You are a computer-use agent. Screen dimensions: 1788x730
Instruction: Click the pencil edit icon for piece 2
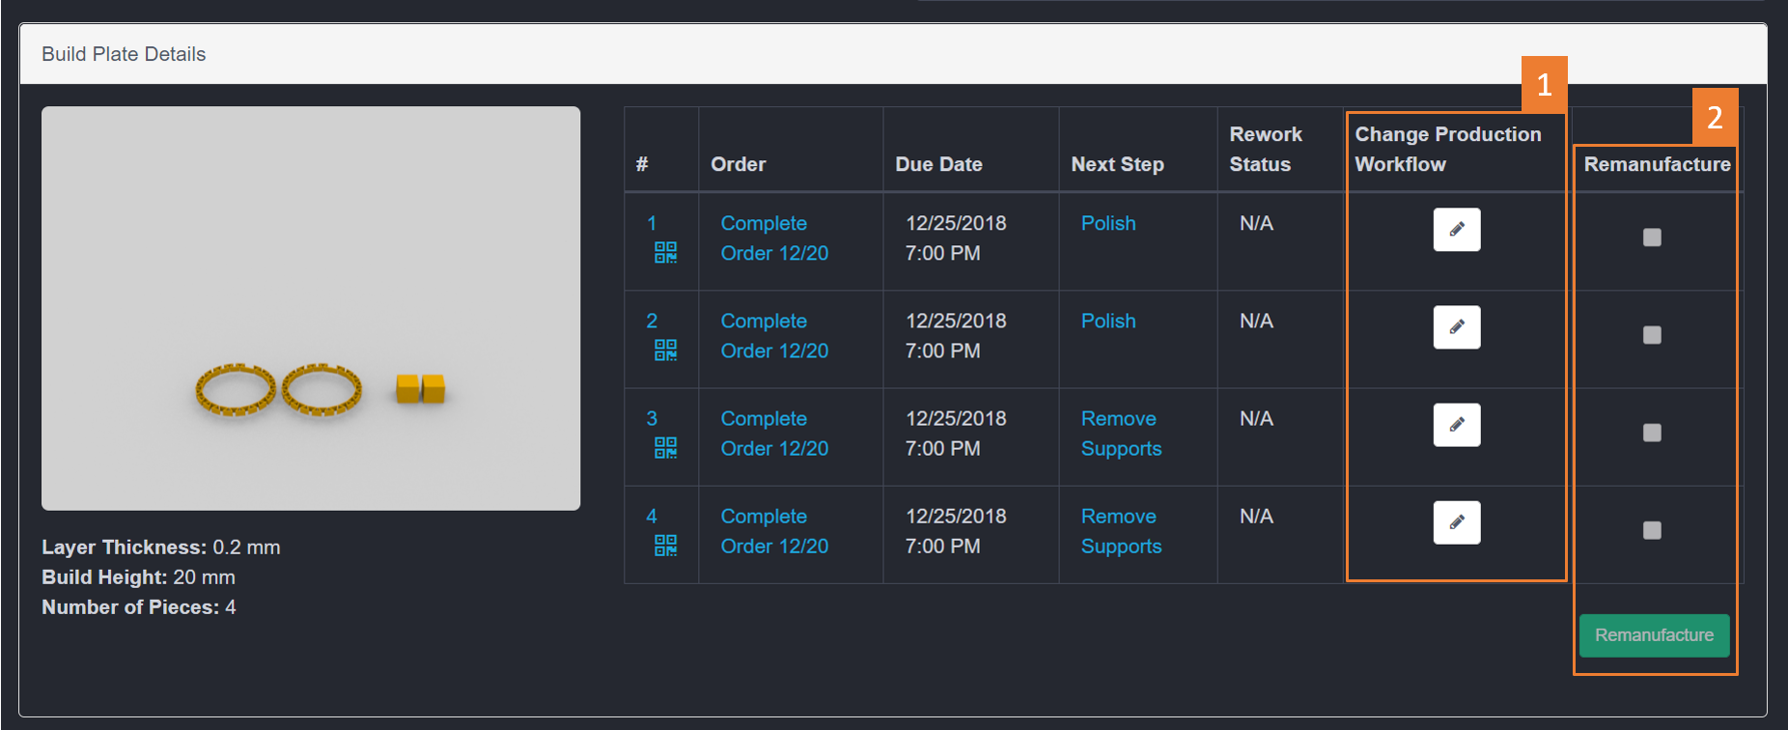tap(1456, 327)
